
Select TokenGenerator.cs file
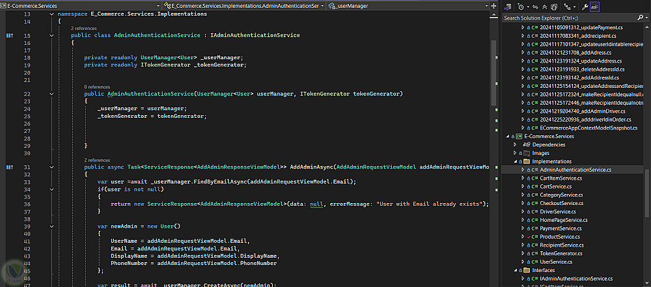point(561,253)
